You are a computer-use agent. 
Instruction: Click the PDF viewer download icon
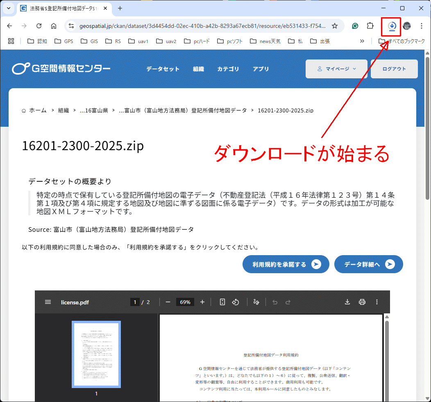[x=347, y=302]
